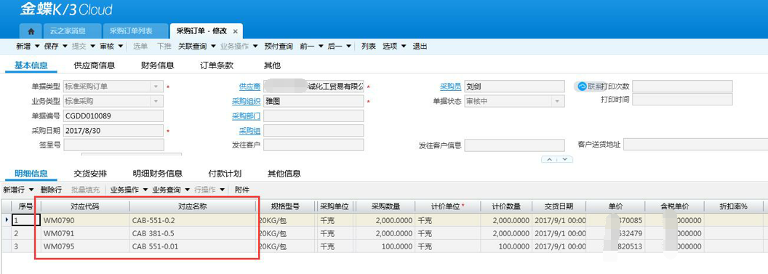This screenshot has width=768, height=274.
Task: Collapse header panel with up chevron
Action: [550, 159]
